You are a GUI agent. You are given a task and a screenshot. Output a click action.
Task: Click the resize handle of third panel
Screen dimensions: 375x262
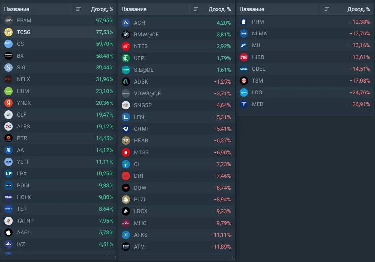point(371,113)
